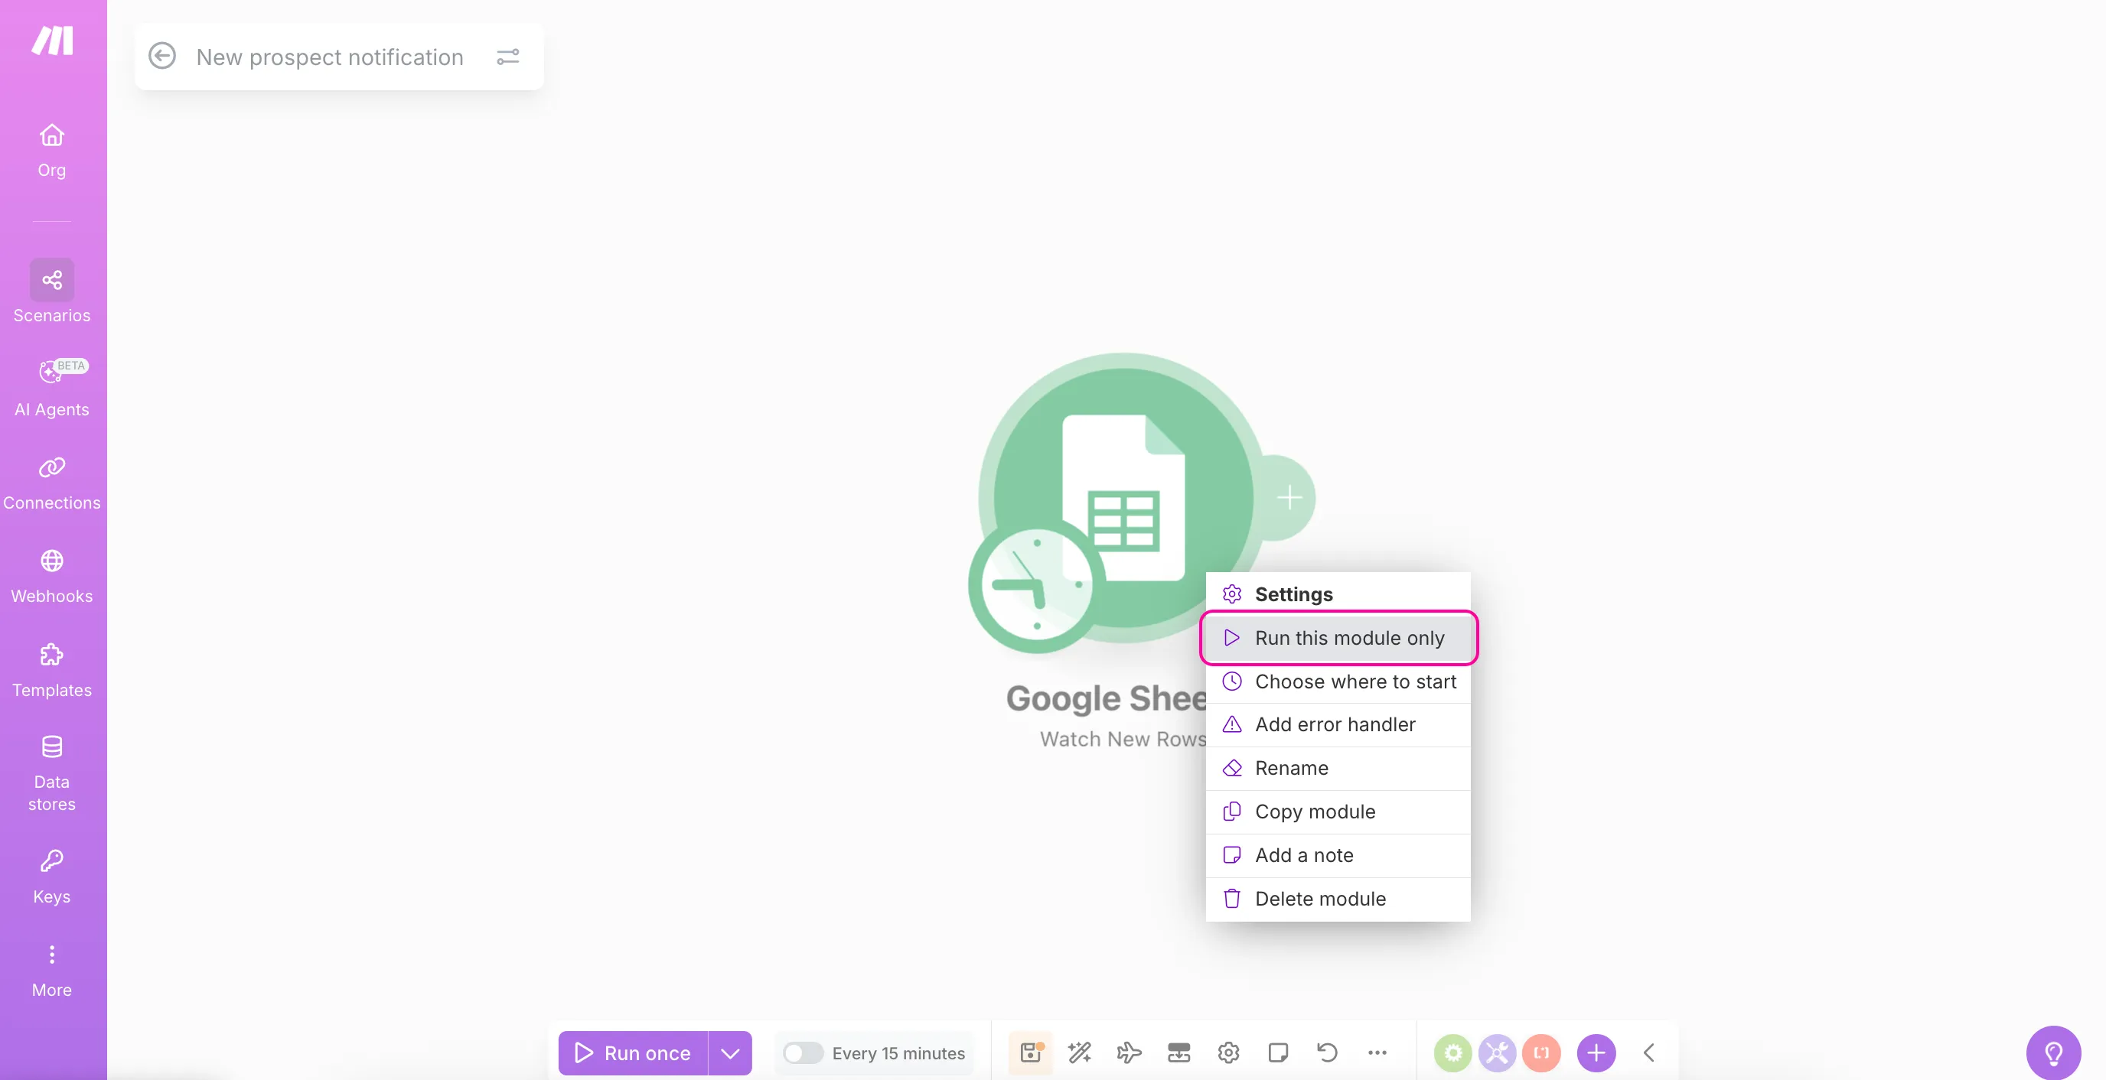This screenshot has width=2106, height=1080.
Task: Open the three-dot more options in toolbar
Action: (x=1377, y=1052)
